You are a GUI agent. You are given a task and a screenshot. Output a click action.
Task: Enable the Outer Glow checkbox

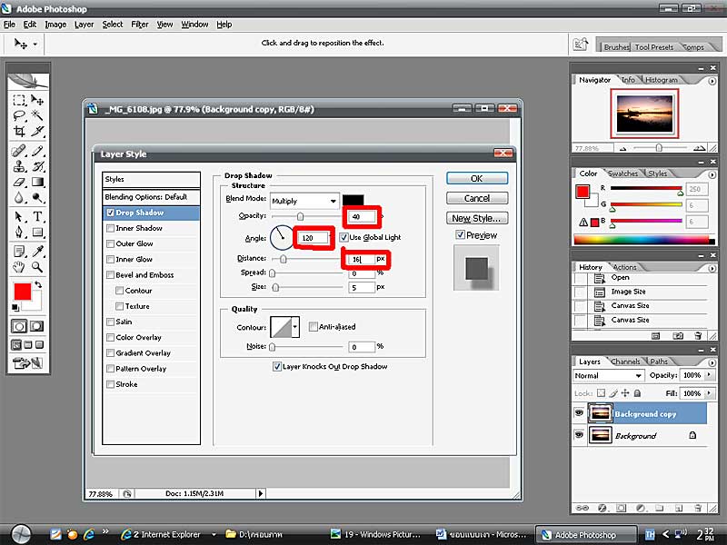click(x=110, y=243)
